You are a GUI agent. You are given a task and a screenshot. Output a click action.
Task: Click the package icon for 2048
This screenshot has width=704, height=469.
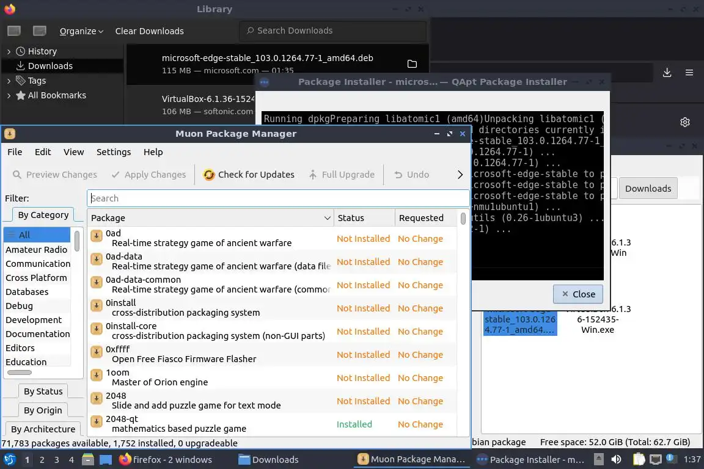(x=97, y=399)
